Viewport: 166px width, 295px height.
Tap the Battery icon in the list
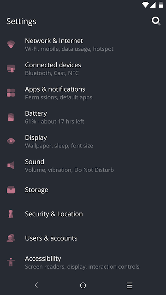(11, 117)
